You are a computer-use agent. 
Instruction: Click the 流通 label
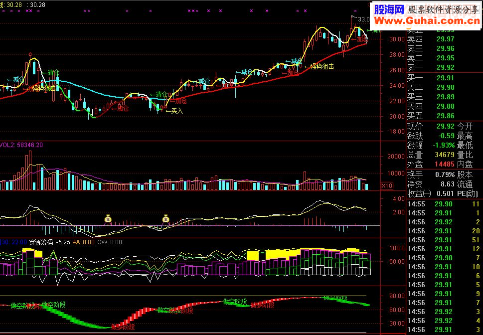coord(465,184)
